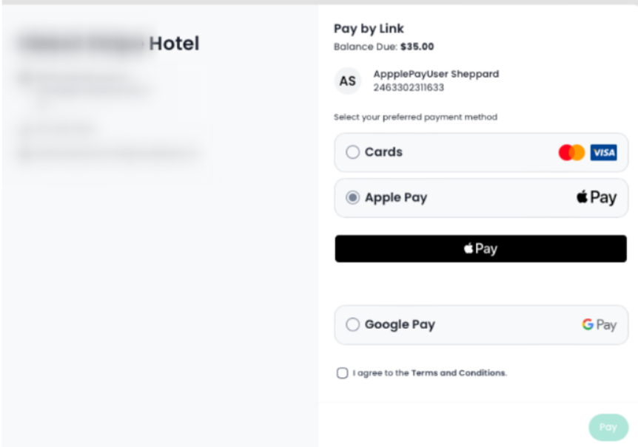
Task: Click the AS initials avatar
Action: 347,81
